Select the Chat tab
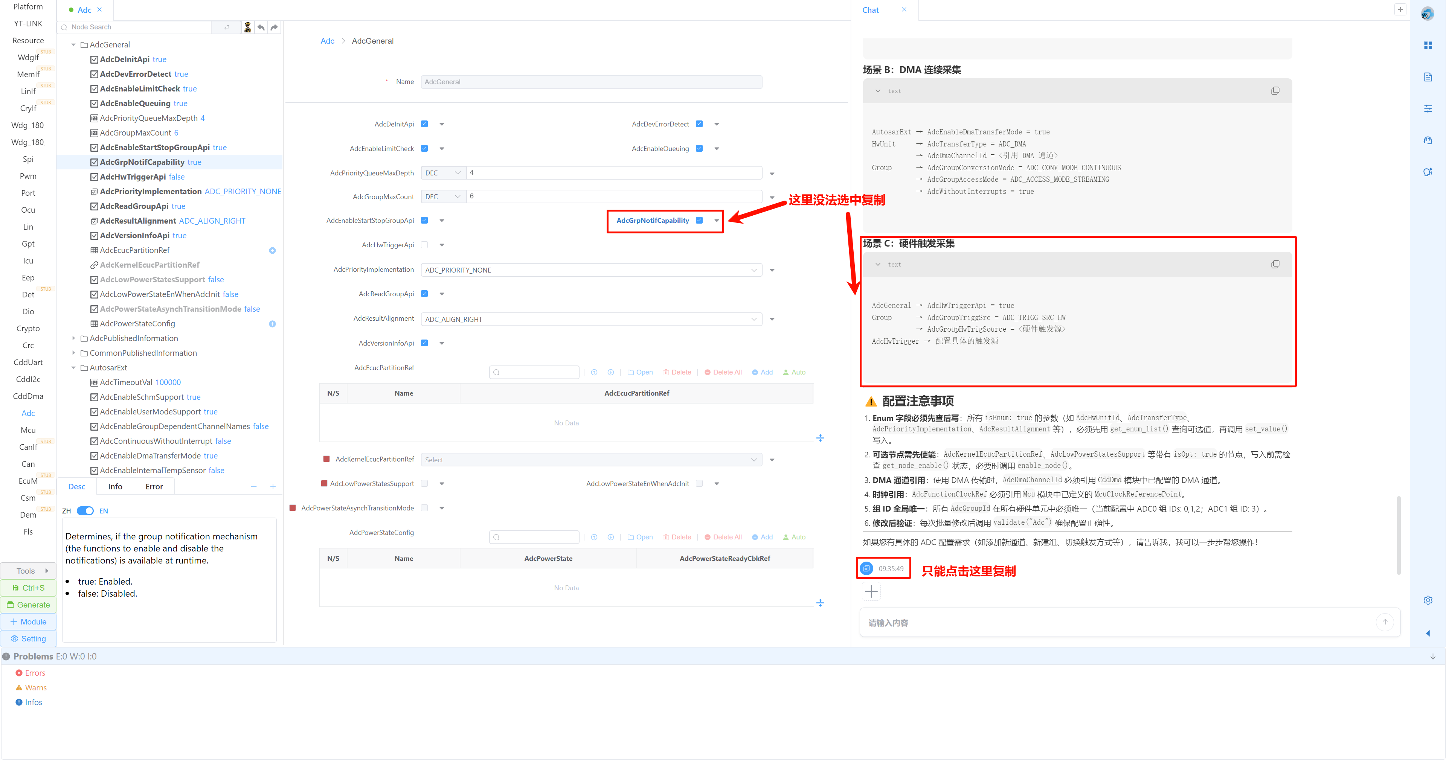Screen dimensions: 1446x760 871,10
